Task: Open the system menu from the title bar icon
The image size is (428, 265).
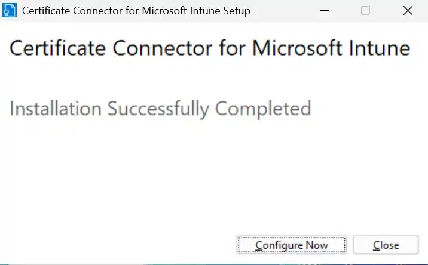Action: click(10, 11)
